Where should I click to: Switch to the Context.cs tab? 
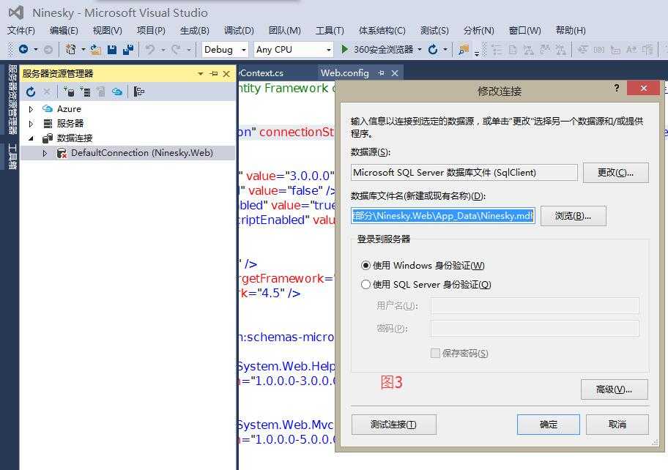pyautogui.click(x=261, y=72)
